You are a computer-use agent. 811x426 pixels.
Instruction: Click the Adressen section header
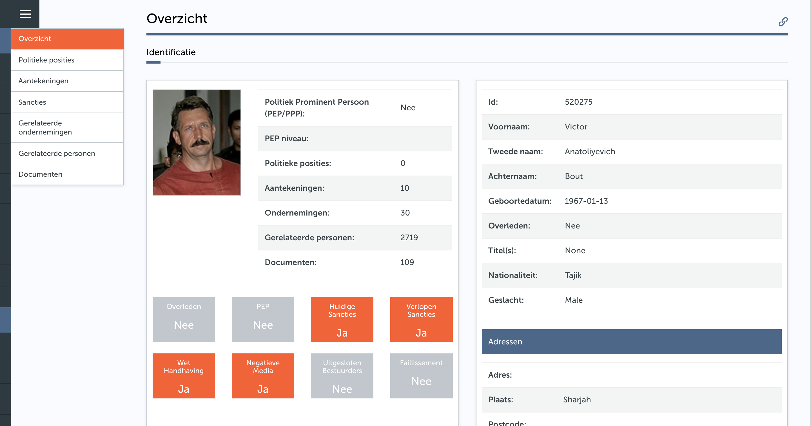[632, 342]
